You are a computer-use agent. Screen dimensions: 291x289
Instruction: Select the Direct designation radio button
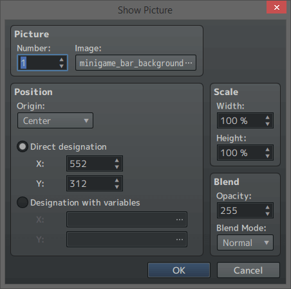coord(23,146)
